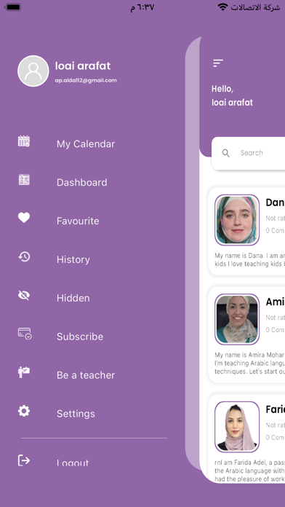Select Logout label
Screen dimensions: 285x507
pos(73,463)
